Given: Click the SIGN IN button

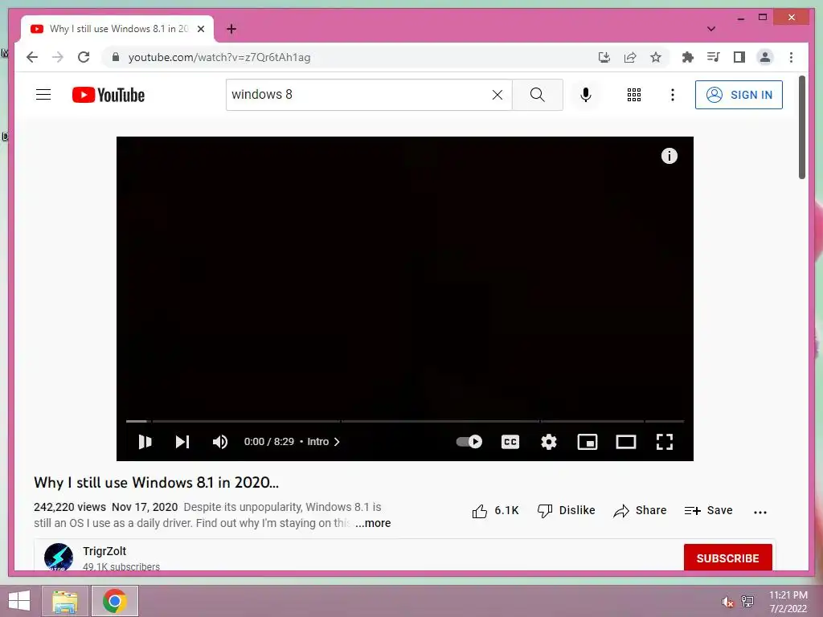Looking at the screenshot, I should [x=739, y=95].
